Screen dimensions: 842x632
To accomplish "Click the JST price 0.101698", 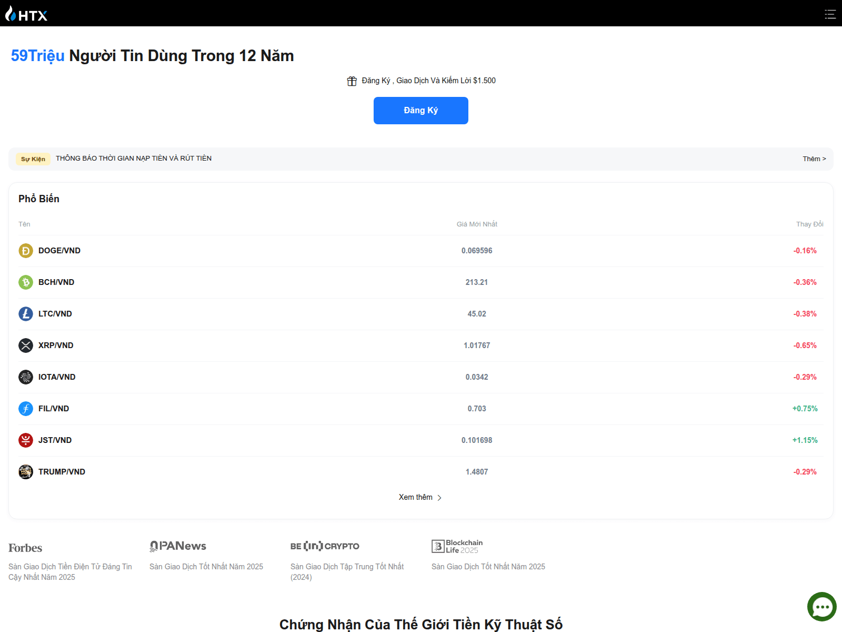I will [477, 440].
